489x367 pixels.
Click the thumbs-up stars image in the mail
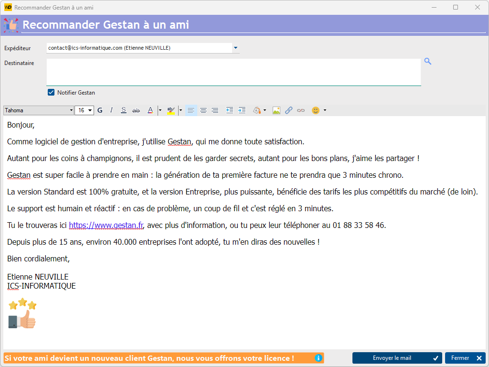pos(22,313)
